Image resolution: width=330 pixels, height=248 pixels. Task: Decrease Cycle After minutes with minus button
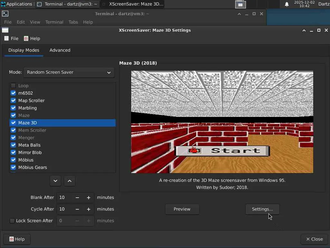(x=77, y=209)
